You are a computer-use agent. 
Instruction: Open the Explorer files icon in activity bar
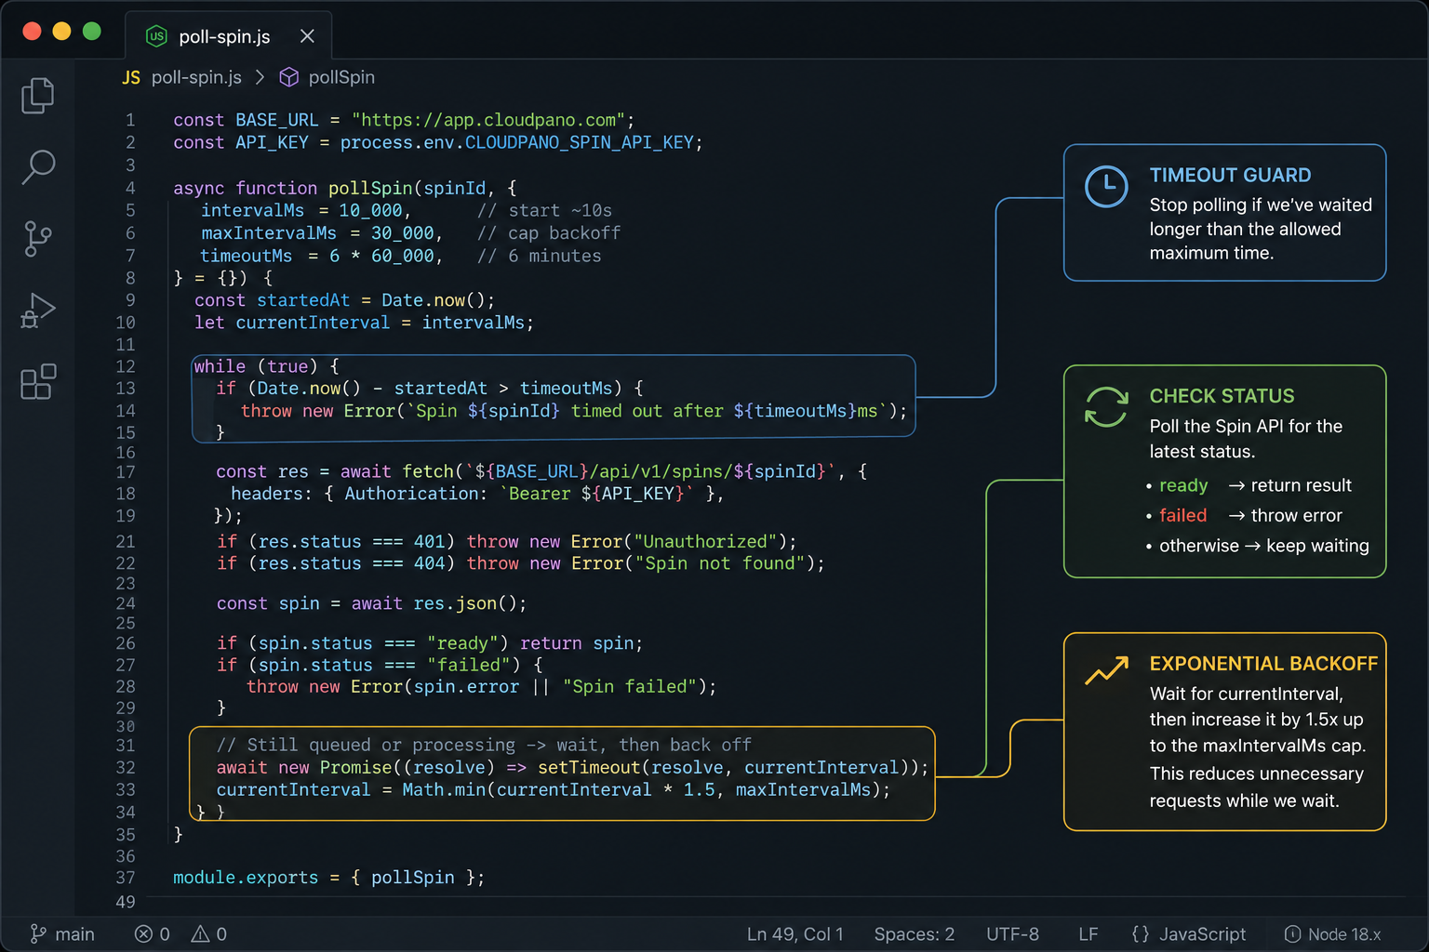[x=38, y=95]
